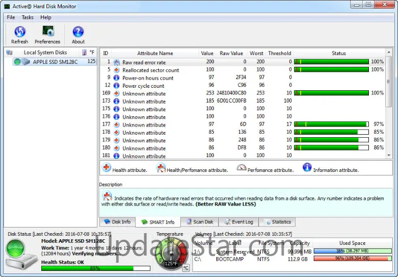Sort by Attribute Name column header
The width and height of the screenshot is (398, 277).
point(155,53)
